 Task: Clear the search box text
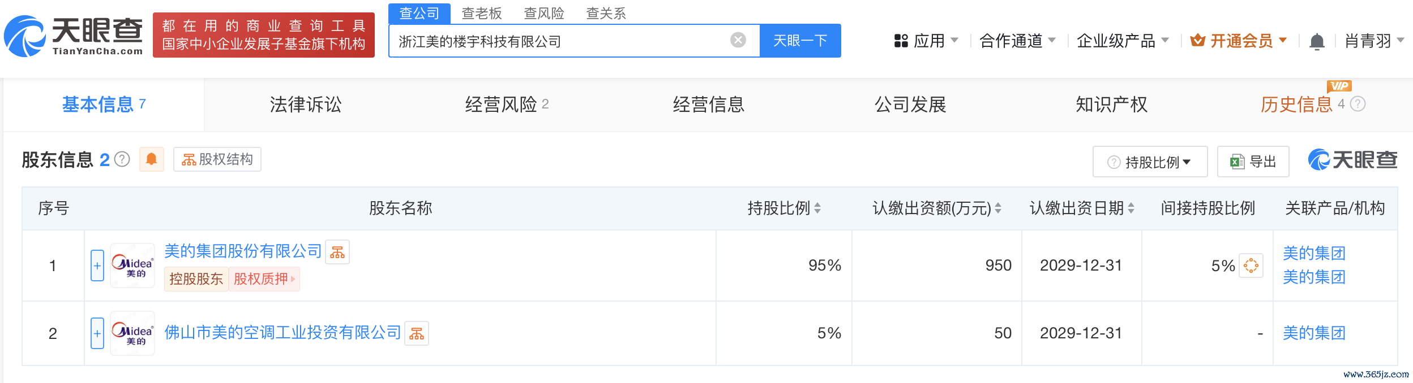pos(738,40)
